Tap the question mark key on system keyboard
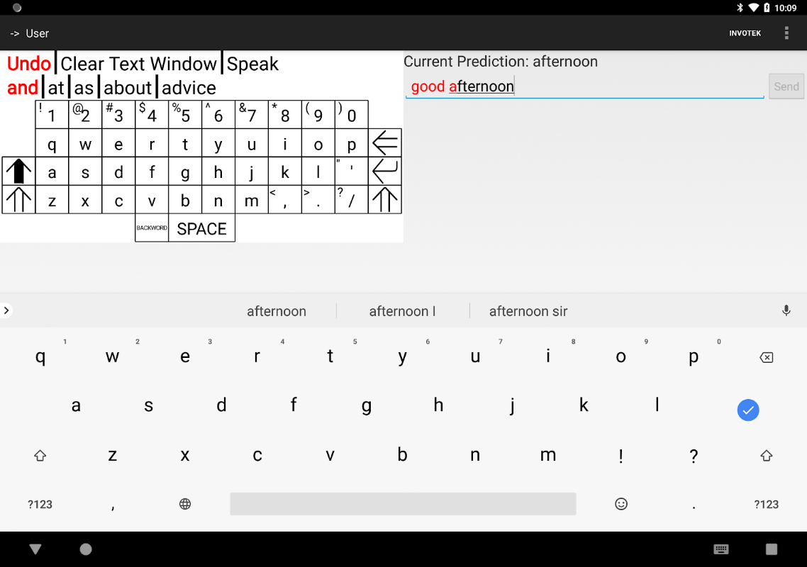The width and height of the screenshot is (807, 567). coord(694,455)
